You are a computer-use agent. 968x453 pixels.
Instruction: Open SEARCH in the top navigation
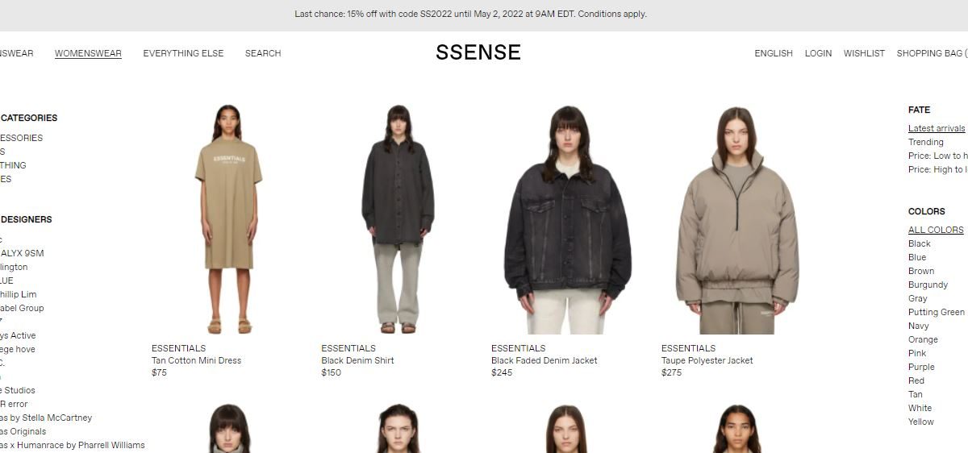click(263, 53)
